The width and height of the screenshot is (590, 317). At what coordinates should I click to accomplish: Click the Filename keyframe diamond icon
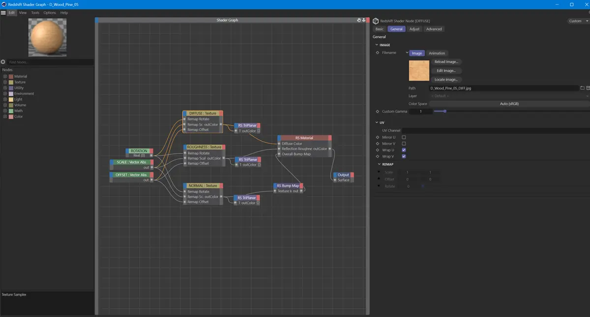[x=378, y=53]
